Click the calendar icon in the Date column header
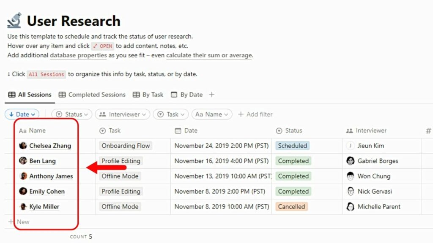Screen dimensions: 433x243 [178, 131]
